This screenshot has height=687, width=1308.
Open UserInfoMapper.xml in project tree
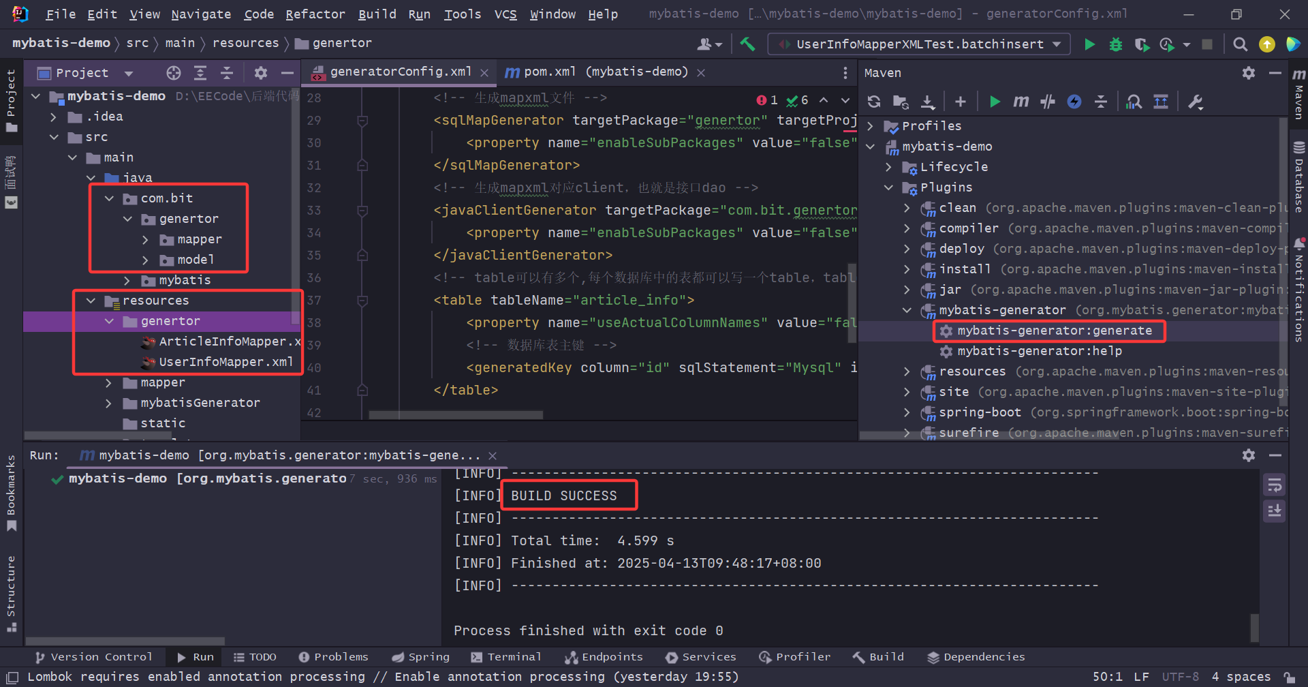coord(225,362)
